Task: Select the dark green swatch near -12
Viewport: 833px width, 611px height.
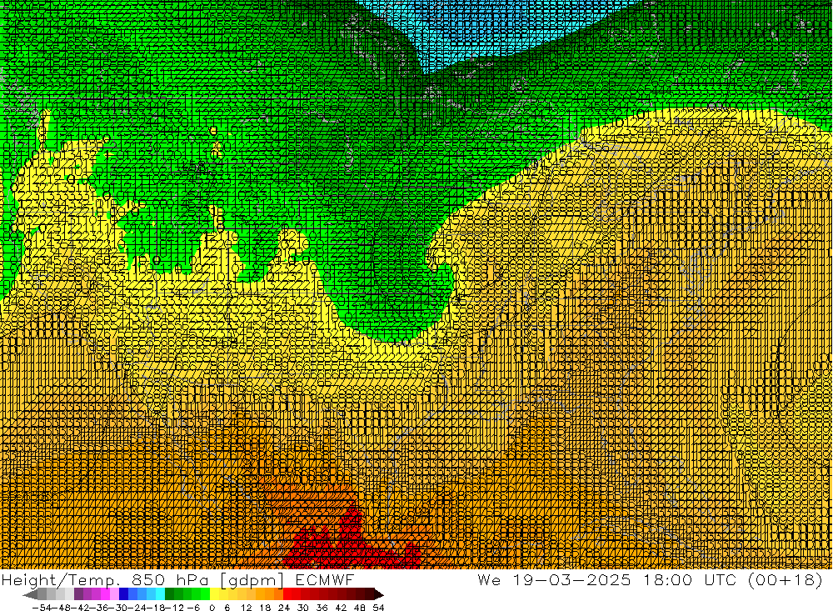Action: pos(169,594)
